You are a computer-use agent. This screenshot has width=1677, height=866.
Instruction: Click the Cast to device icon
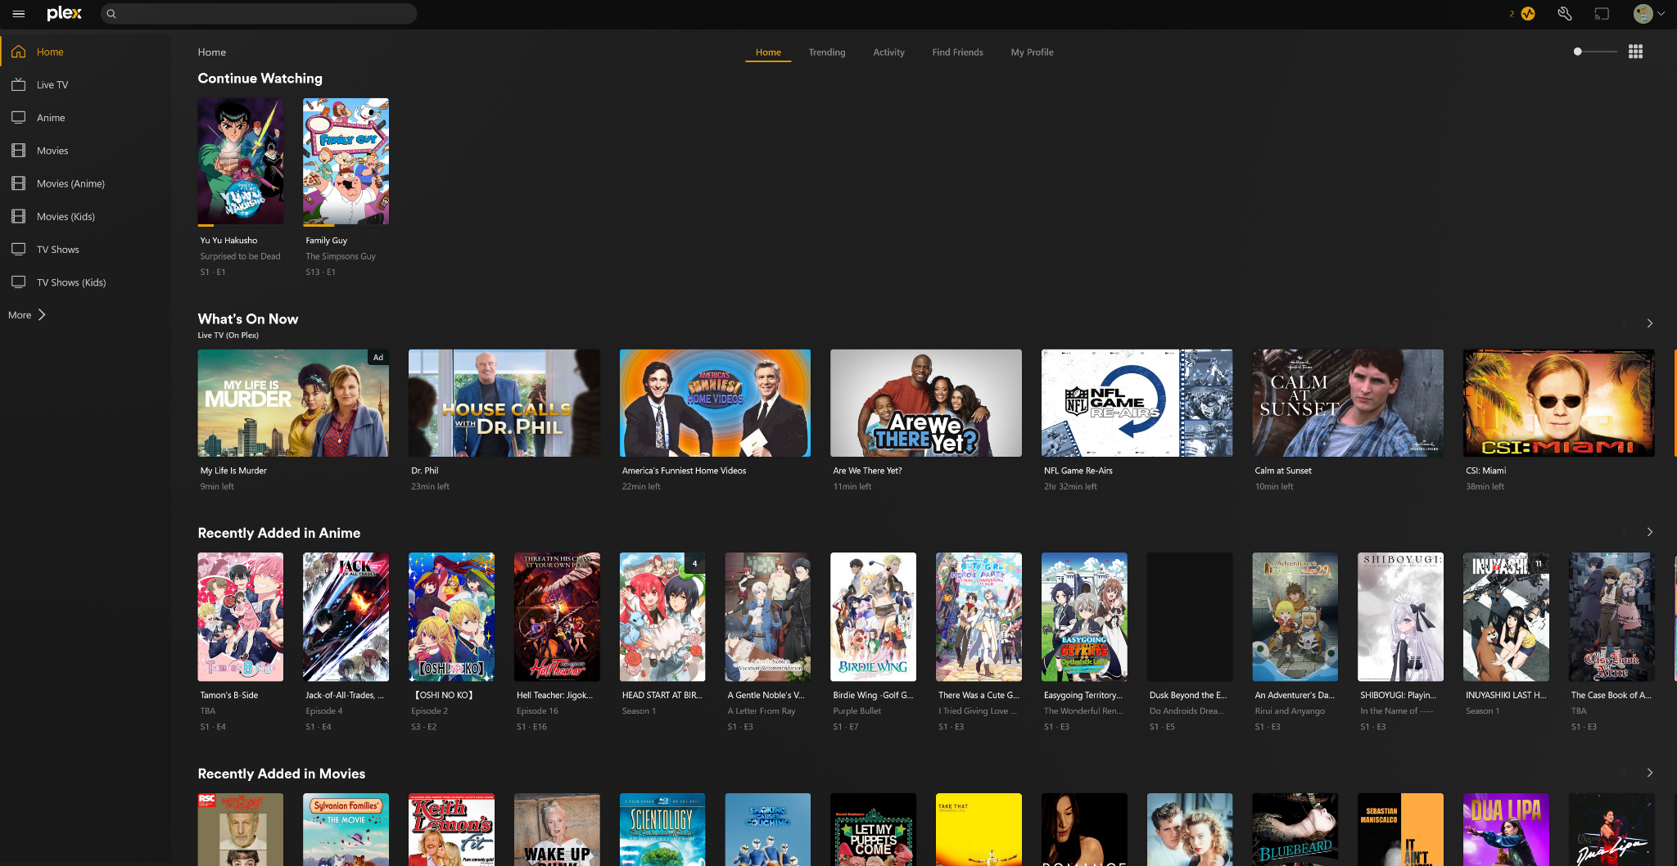(1602, 14)
